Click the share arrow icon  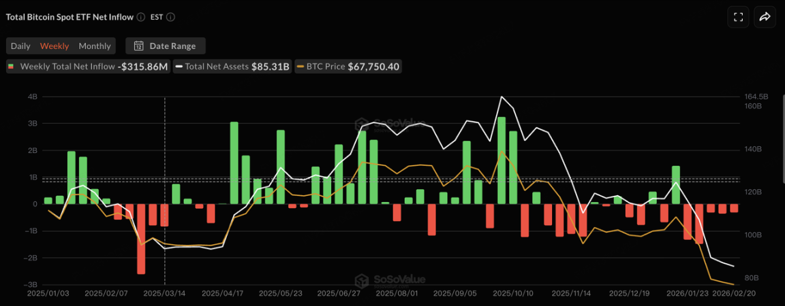(x=765, y=17)
